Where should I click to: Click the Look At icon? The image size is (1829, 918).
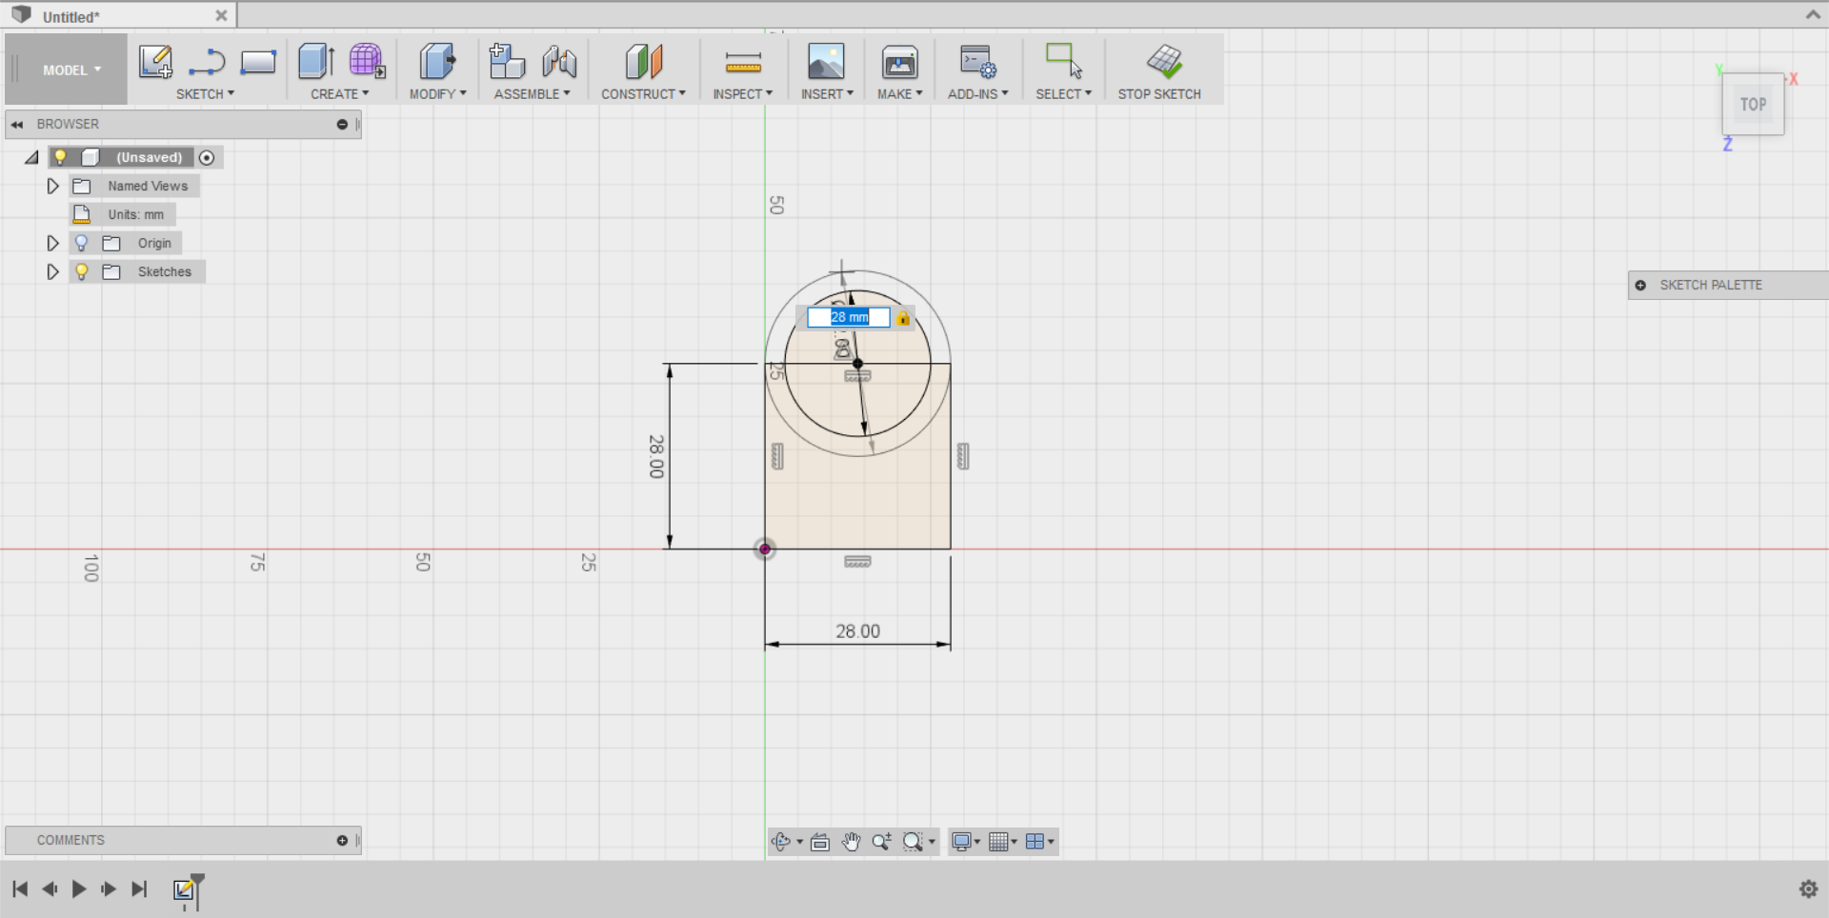coord(820,842)
